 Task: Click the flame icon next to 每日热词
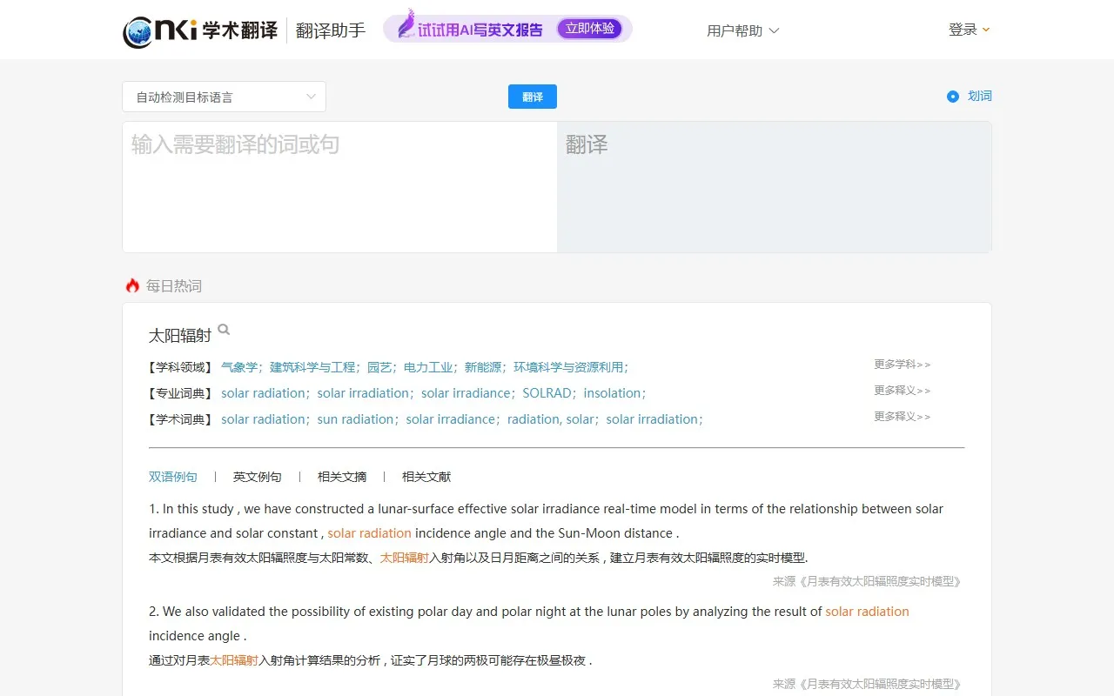(x=131, y=284)
